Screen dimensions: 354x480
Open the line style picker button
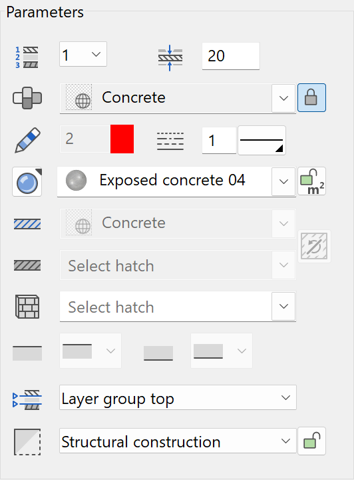coord(262,140)
